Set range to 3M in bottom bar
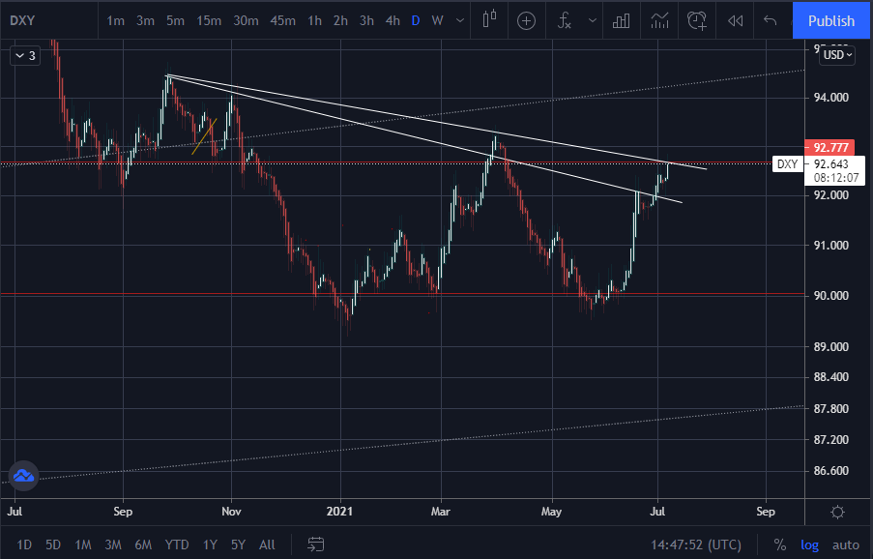The width and height of the screenshot is (873, 559). point(113,544)
